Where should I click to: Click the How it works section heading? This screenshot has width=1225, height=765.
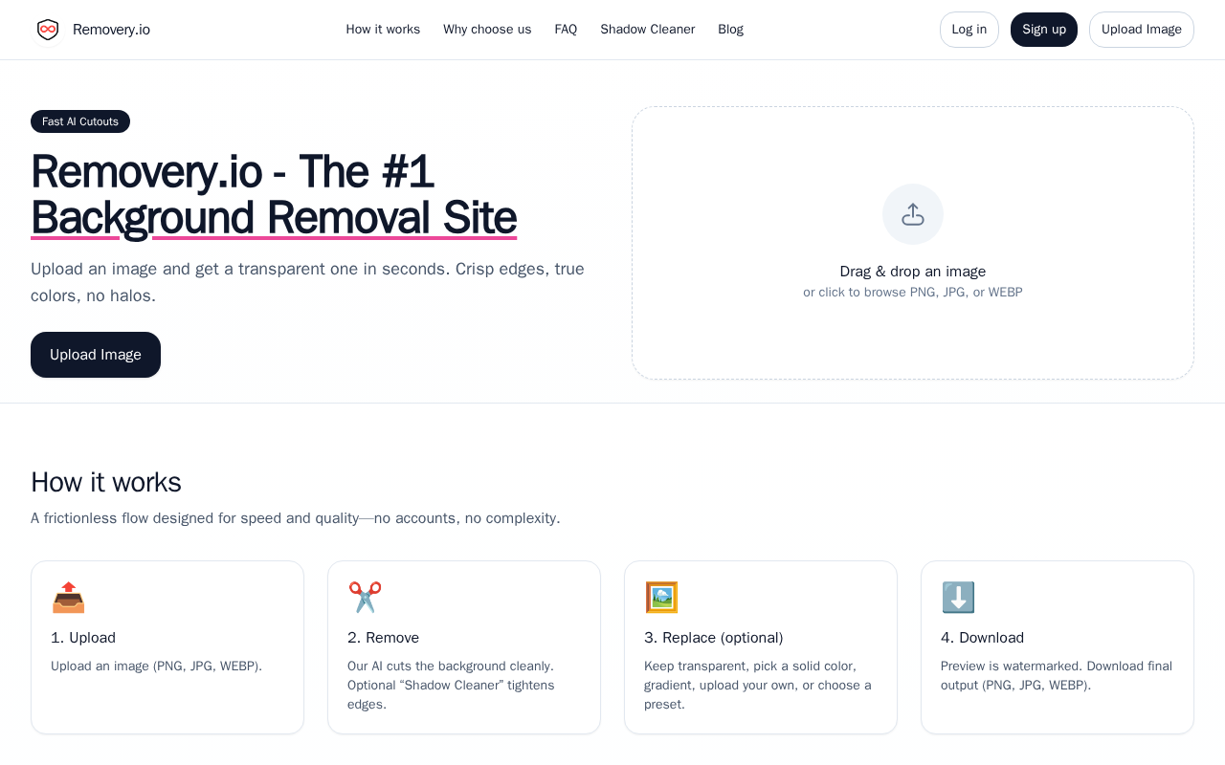point(106,482)
